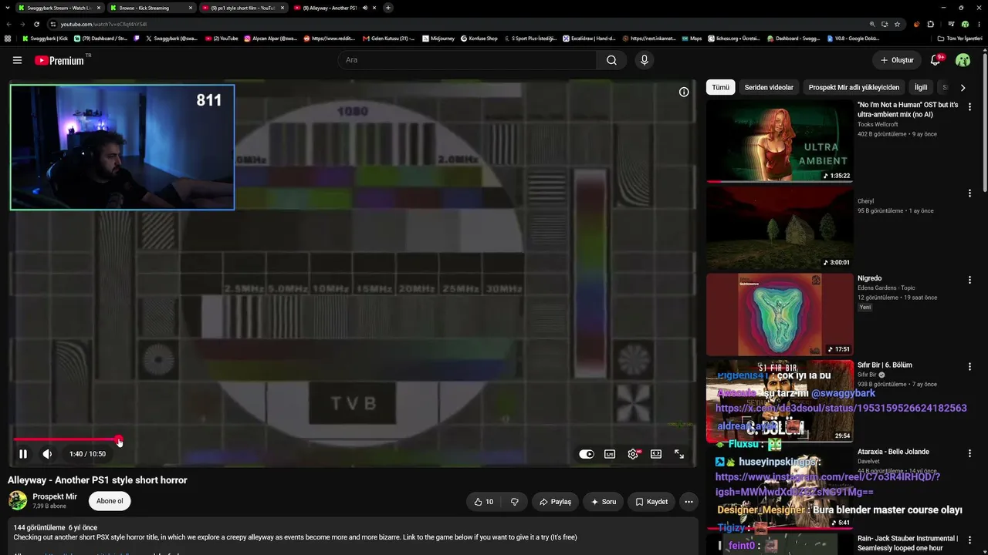The height and width of the screenshot is (555, 988).
Task: Open a new browser tab
Action: click(388, 8)
